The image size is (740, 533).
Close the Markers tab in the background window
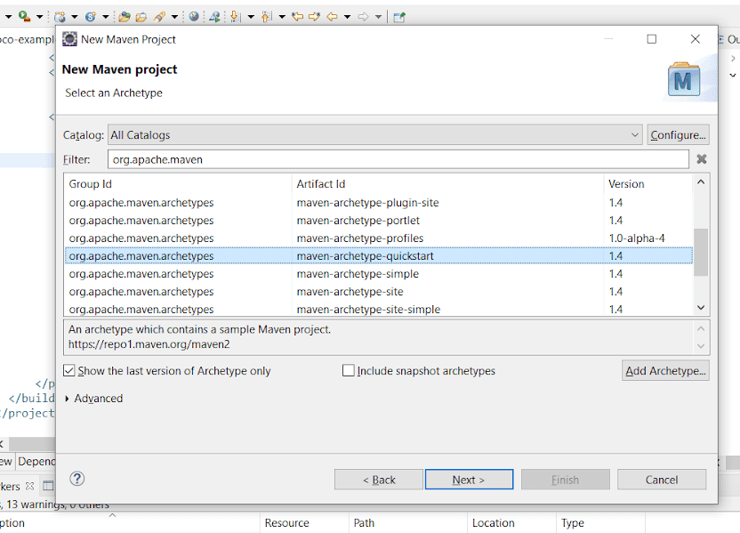(x=29, y=486)
